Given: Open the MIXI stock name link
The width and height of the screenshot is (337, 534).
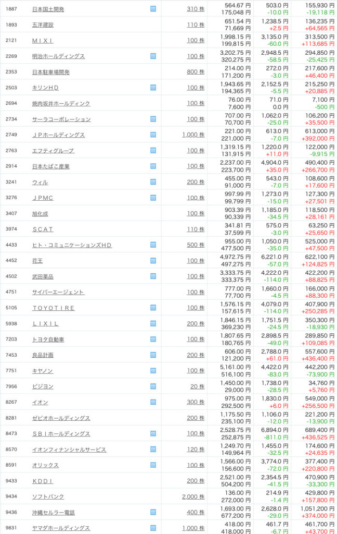Looking at the screenshot, I should pyautogui.click(x=43, y=41).
